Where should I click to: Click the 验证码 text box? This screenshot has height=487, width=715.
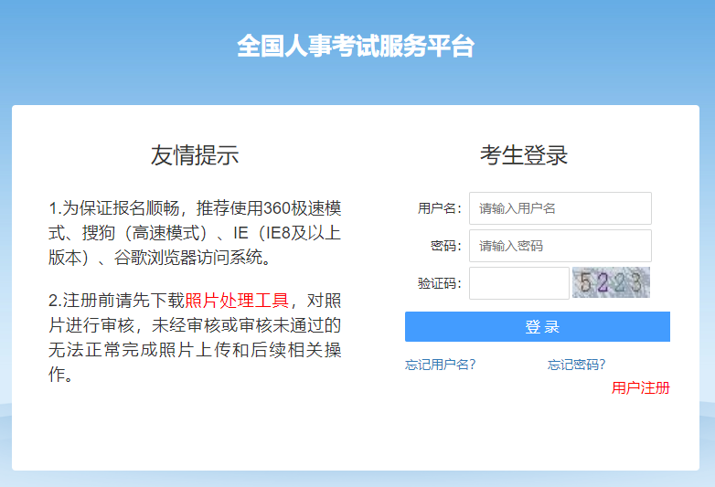tap(518, 283)
